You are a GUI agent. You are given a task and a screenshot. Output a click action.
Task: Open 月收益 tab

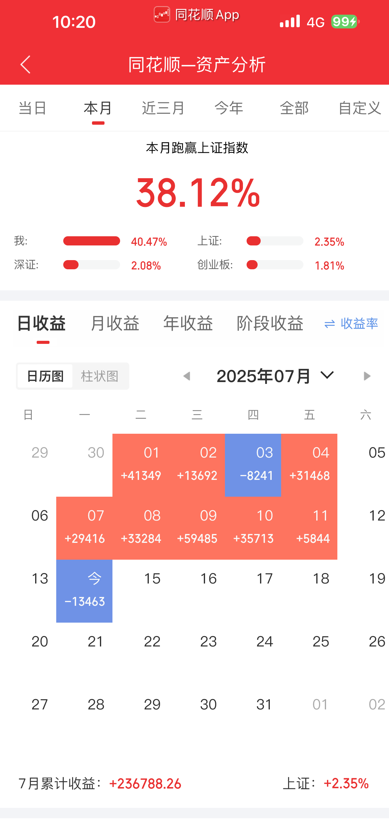pos(115,323)
